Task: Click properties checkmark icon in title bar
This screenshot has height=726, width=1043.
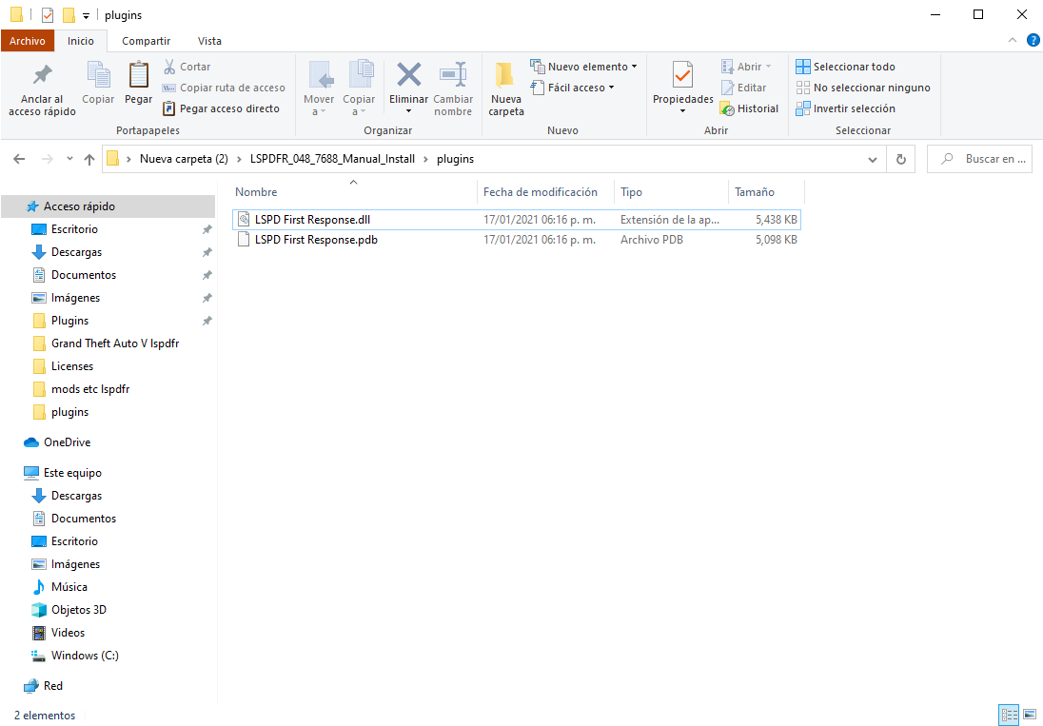Action: (48, 14)
